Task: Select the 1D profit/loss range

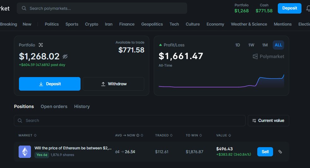Action: [x=238, y=45]
